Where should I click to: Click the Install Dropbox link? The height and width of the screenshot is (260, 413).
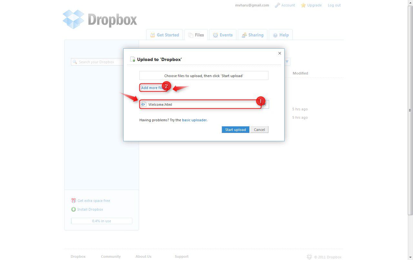coord(90,209)
